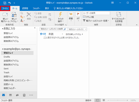Create a new email with 新しい電子メール
Viewport: 139px width, 102px height.
[x=5, y=17]
